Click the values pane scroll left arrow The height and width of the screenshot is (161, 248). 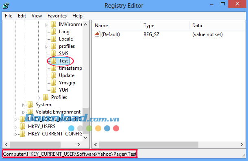tap(96, 144)
